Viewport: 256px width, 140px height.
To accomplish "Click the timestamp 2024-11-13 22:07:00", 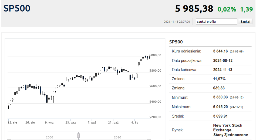I will (x=177, y=22).
